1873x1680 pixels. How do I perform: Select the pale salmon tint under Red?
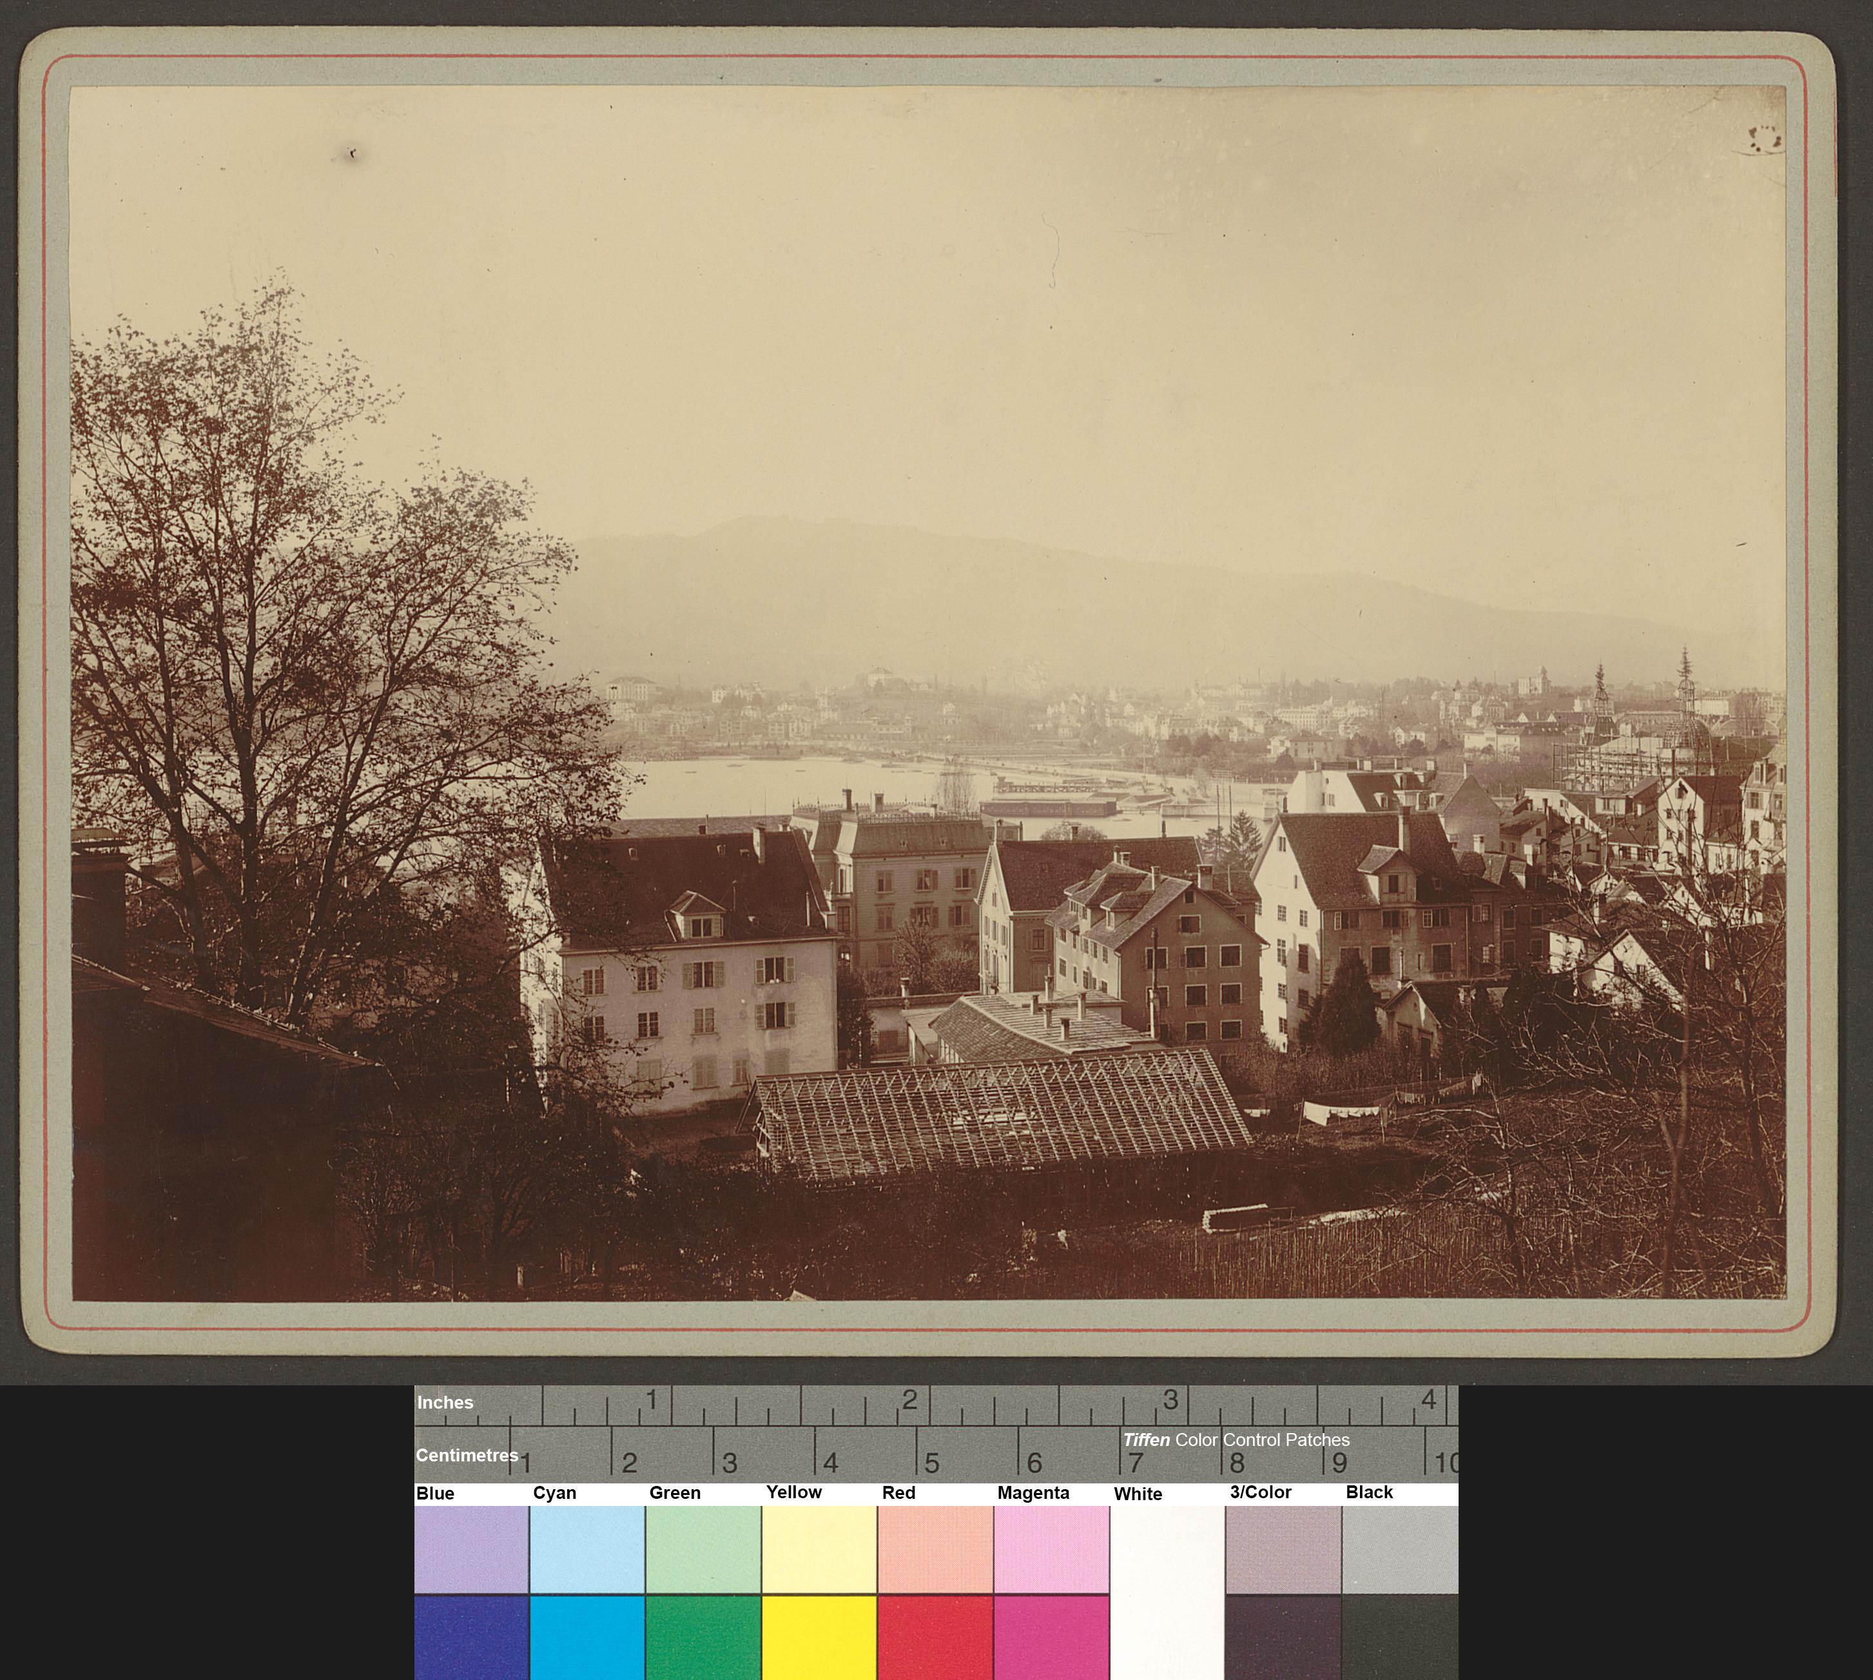point(936,1549)
